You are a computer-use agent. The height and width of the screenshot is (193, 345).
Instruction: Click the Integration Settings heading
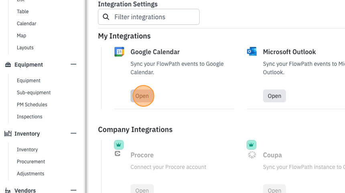pos(128,4)
